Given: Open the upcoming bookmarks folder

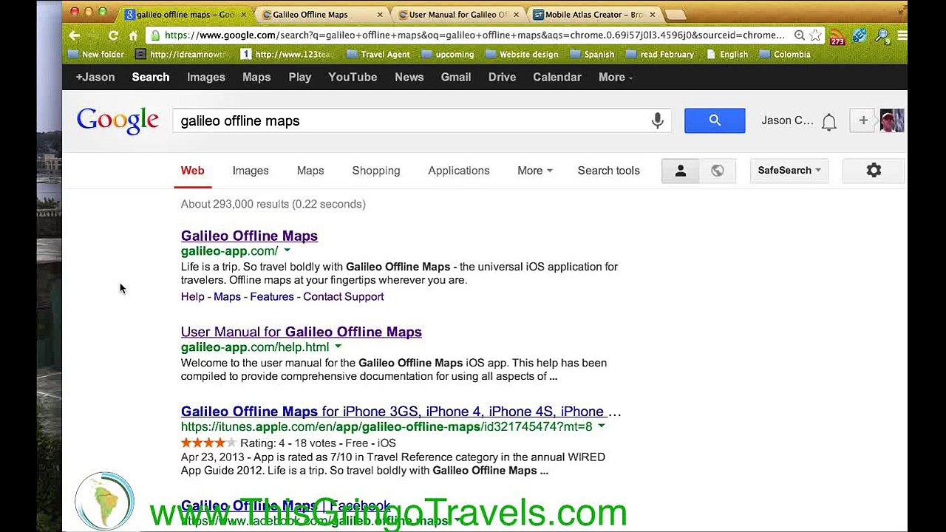Looking at the screenshot, I should 447,55.
